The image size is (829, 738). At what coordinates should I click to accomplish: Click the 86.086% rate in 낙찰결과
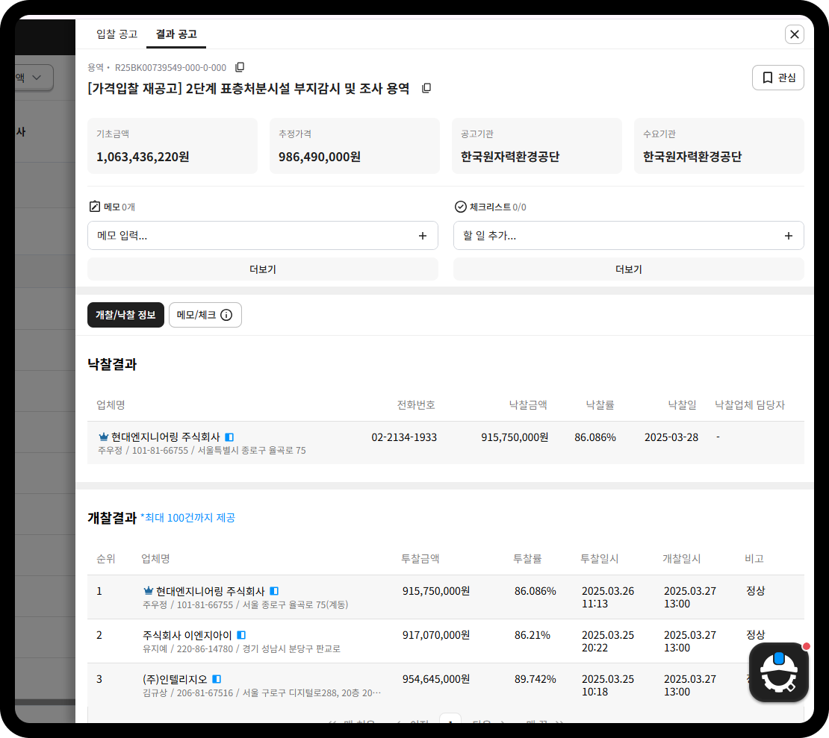(x=594, y=437)
